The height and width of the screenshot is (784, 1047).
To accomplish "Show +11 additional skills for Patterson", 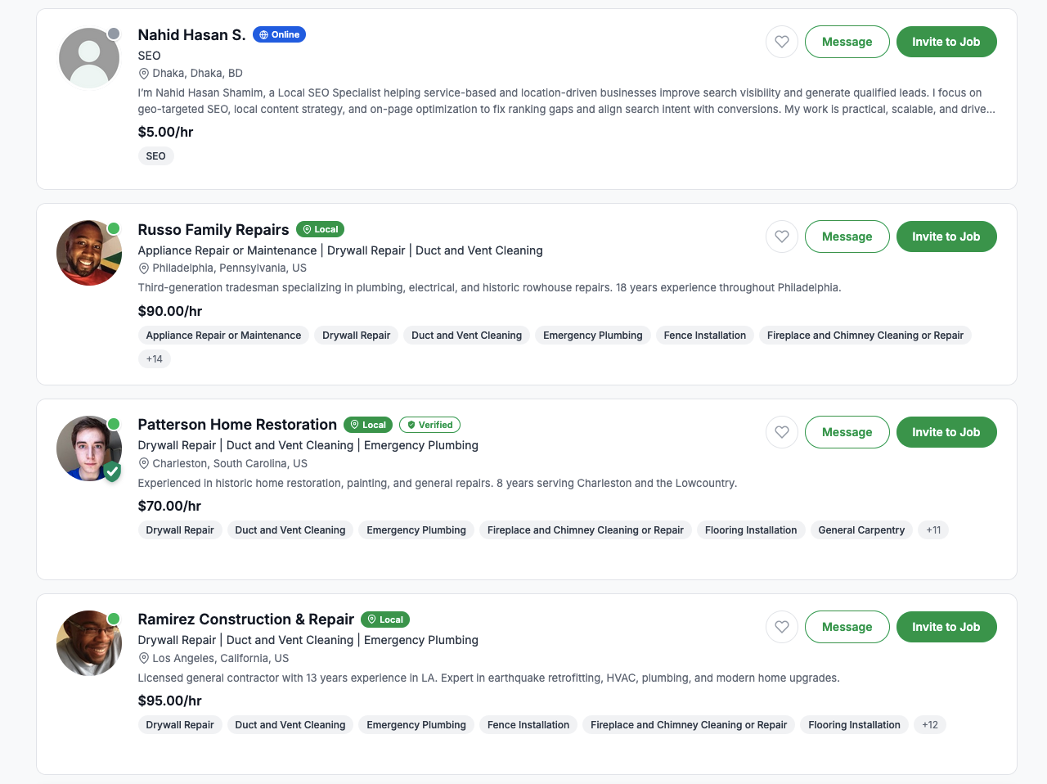I will (x=933, y=530).
